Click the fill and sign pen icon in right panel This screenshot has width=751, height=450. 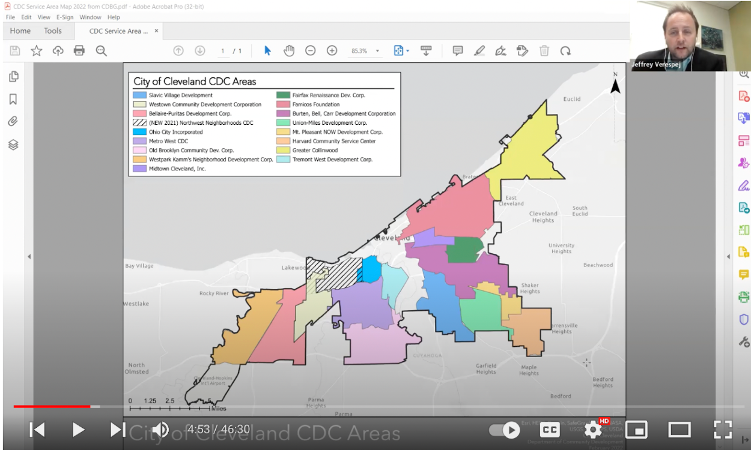(744, 185)
